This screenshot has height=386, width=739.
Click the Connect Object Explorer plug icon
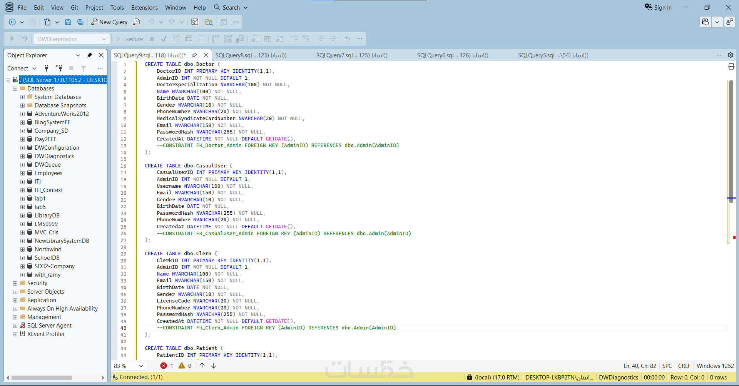pyautogui.click(x=47, y=68)
